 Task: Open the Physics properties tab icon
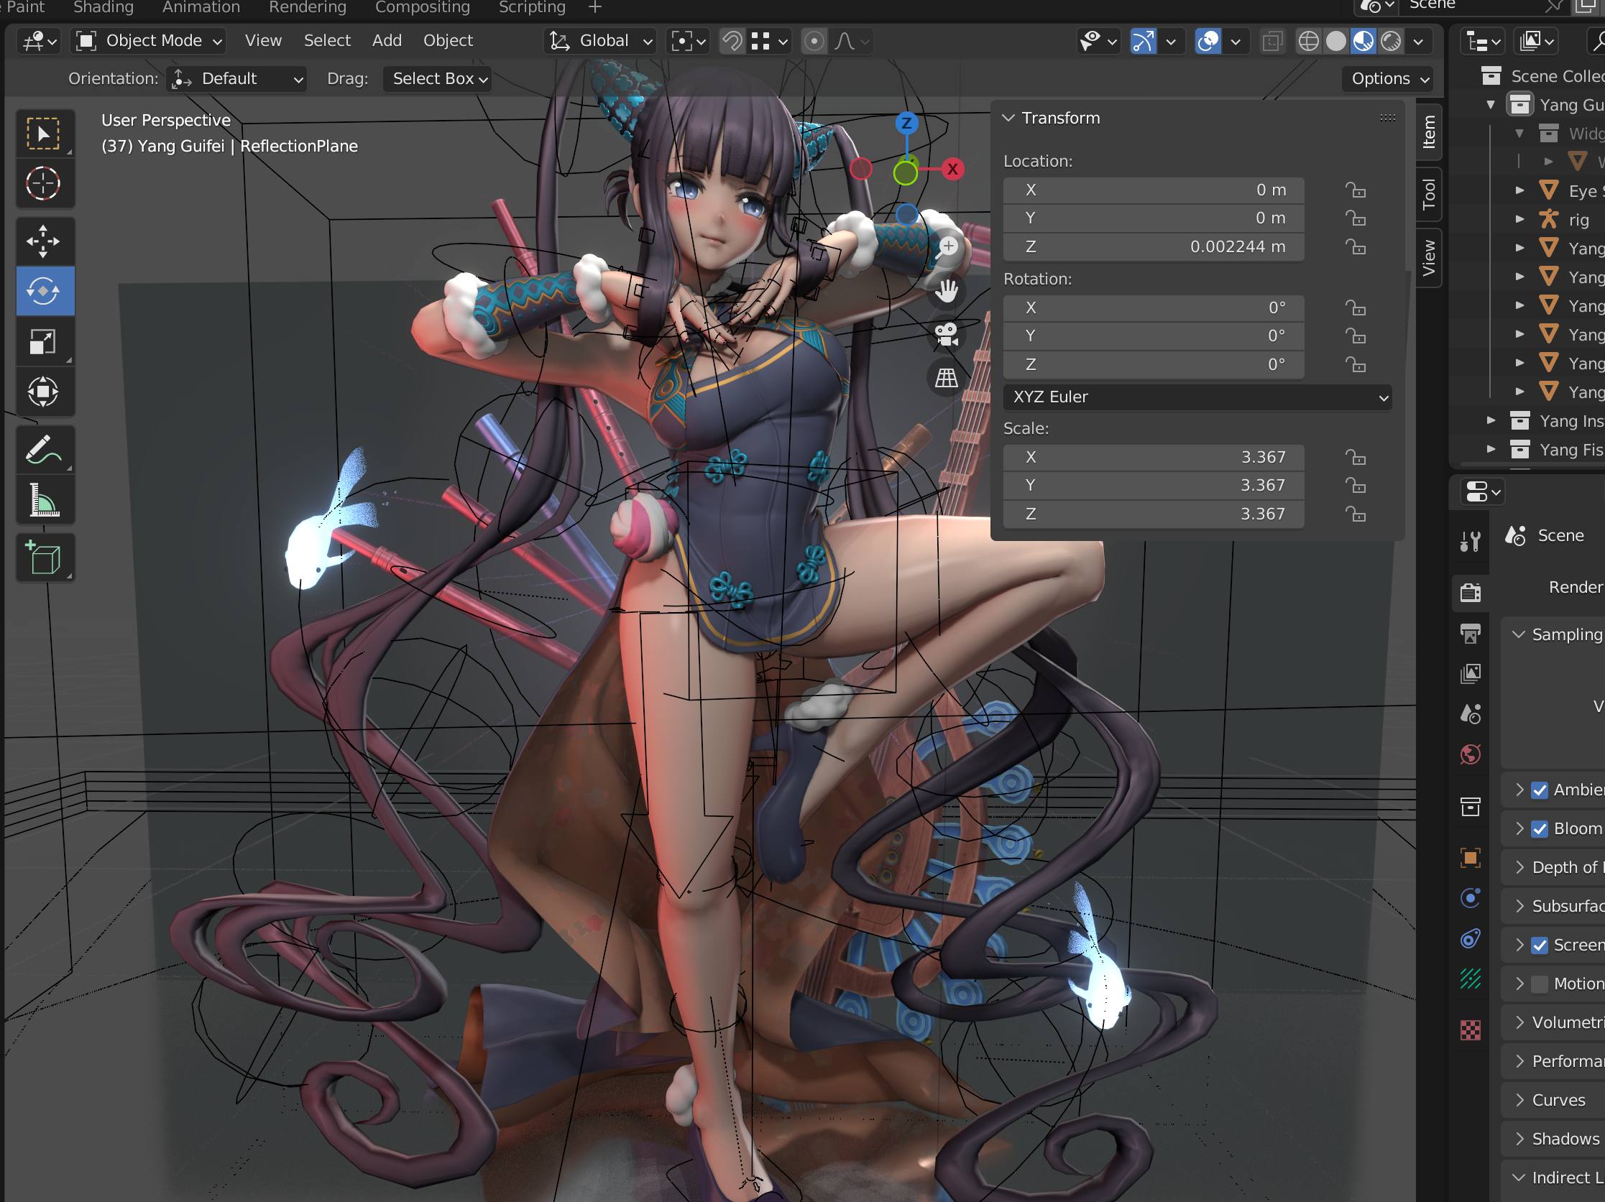(x=1471, y=899)
